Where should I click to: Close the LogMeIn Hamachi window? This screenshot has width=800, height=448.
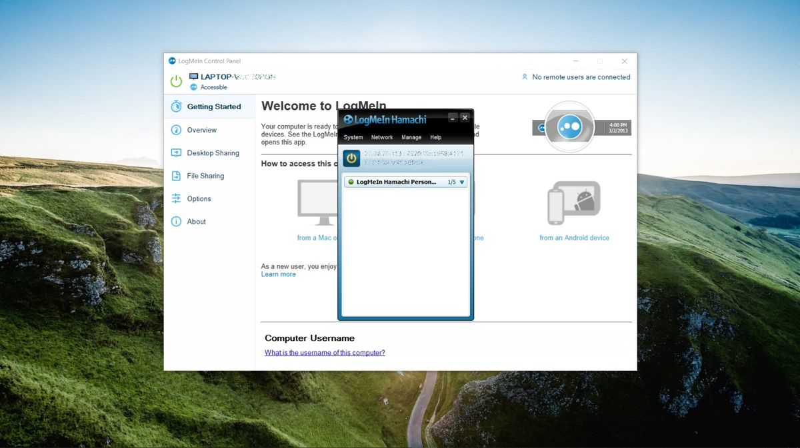[465, 118]
